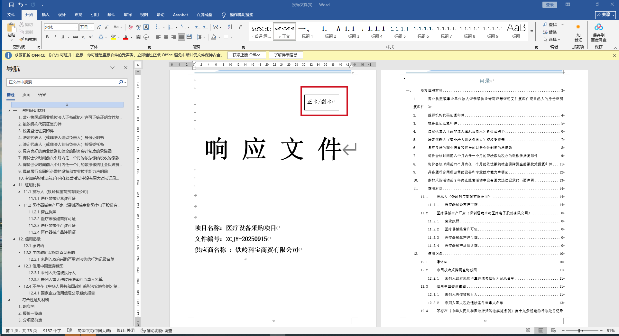
Task: Undo the last action
Action: [21, 5]
